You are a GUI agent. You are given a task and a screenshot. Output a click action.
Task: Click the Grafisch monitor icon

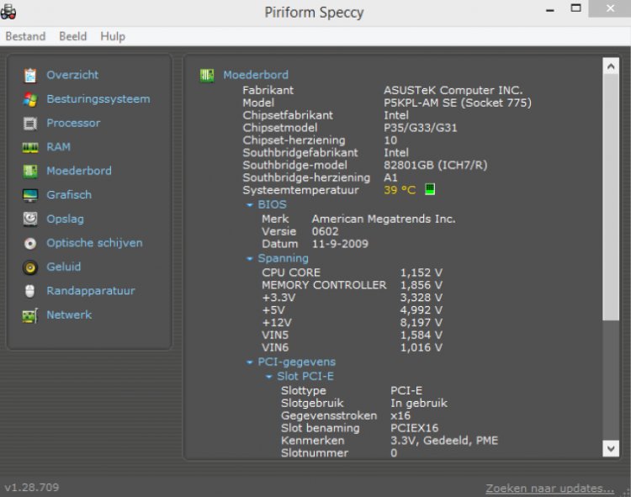click(x=30, y=195)
